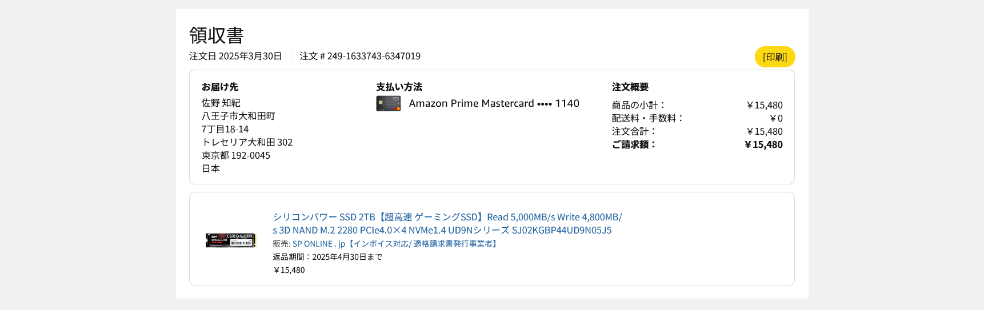
Task: Click the Mastercard credit card icon
Action: click(388, 103)
